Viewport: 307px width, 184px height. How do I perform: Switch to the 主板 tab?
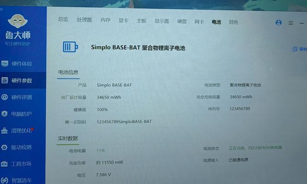click(x=141, y=21)
